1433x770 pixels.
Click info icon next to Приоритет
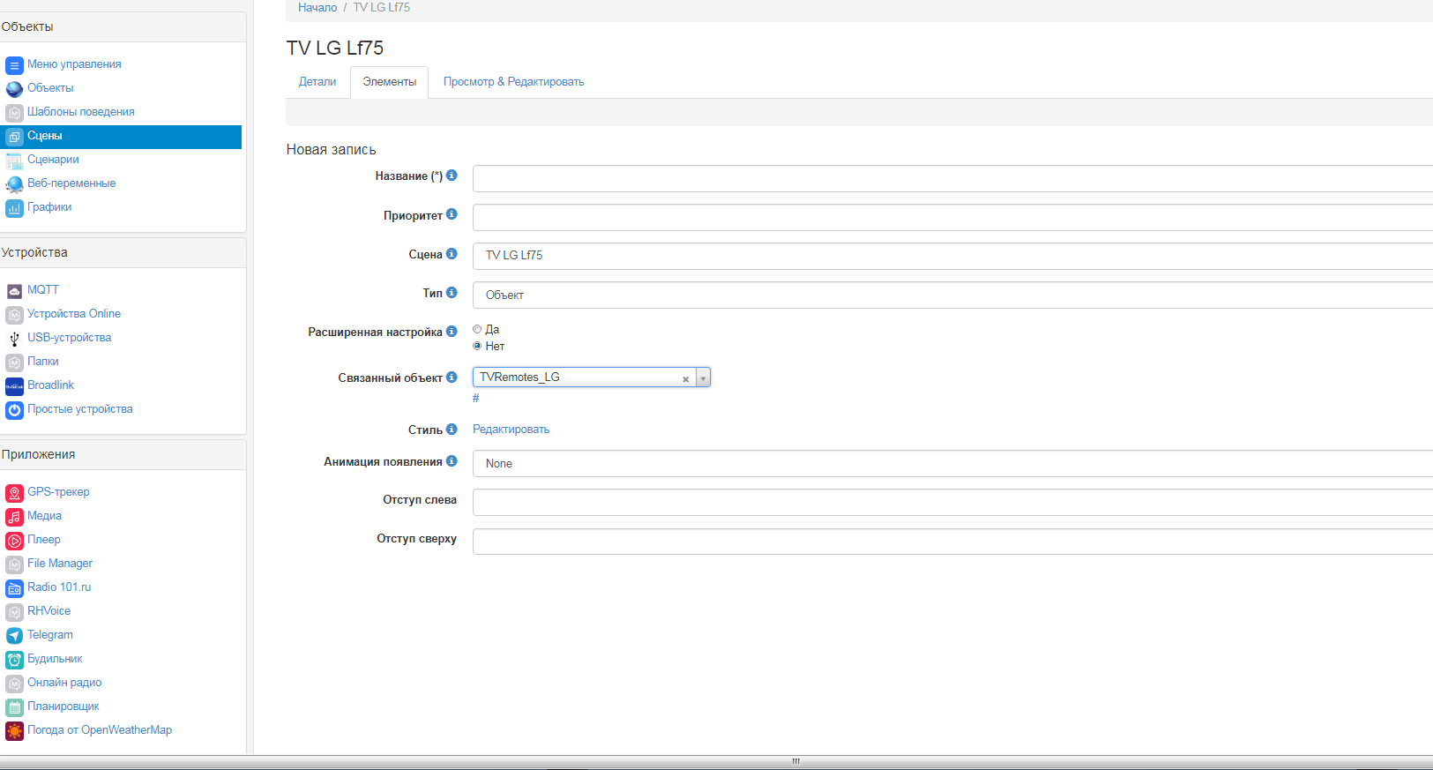point(452,214)
